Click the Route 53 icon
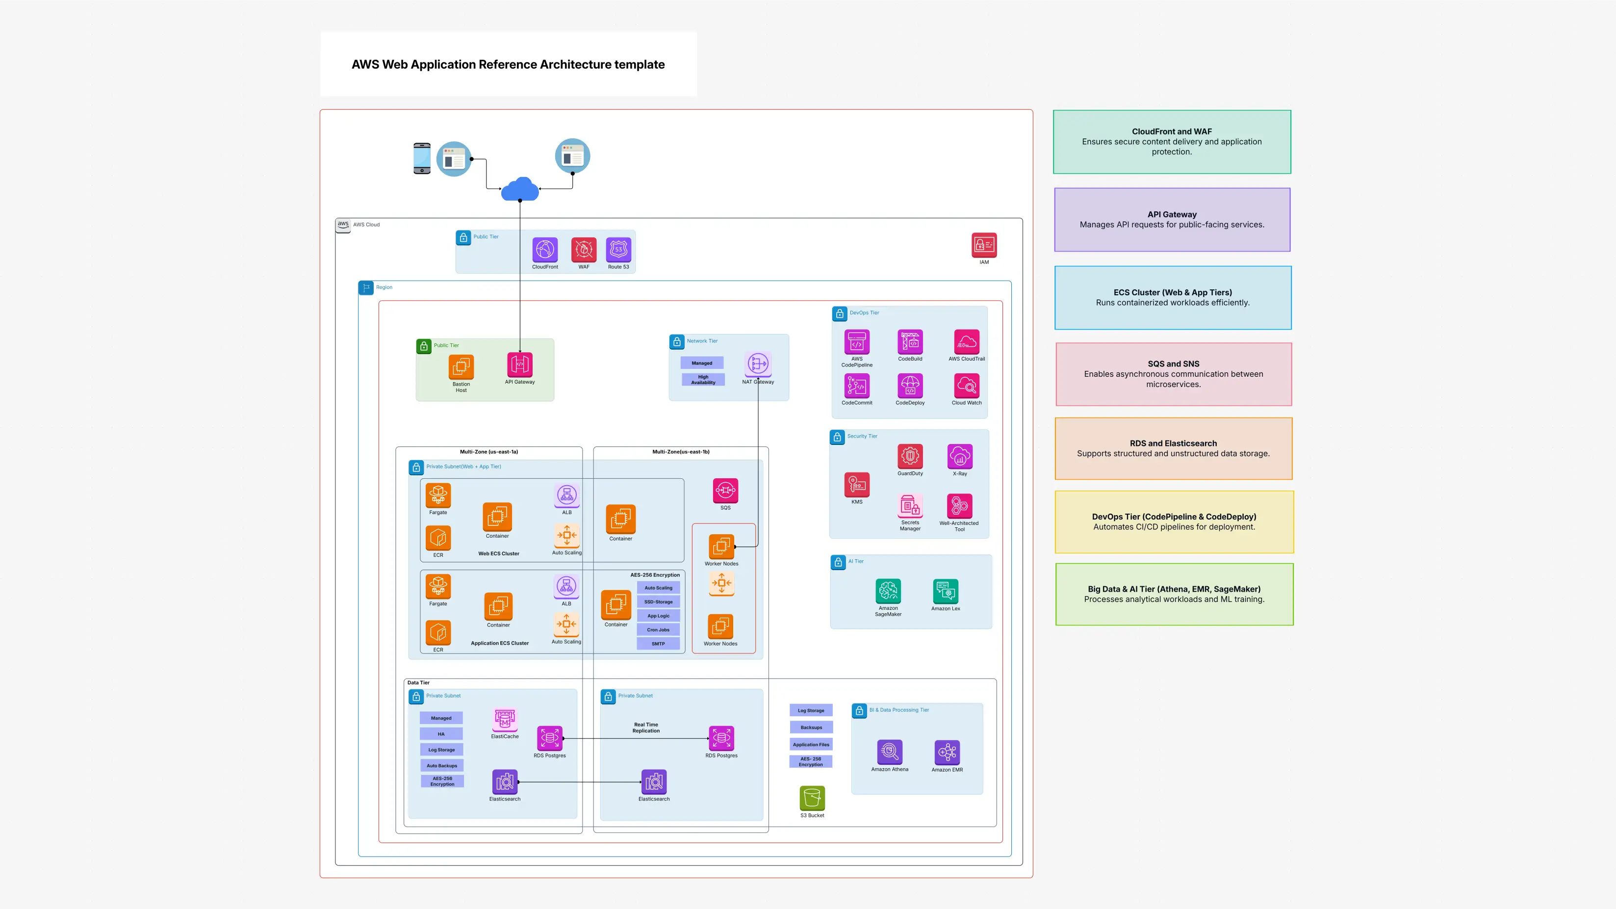1616x909 pixels. click(x=618, y=250)
